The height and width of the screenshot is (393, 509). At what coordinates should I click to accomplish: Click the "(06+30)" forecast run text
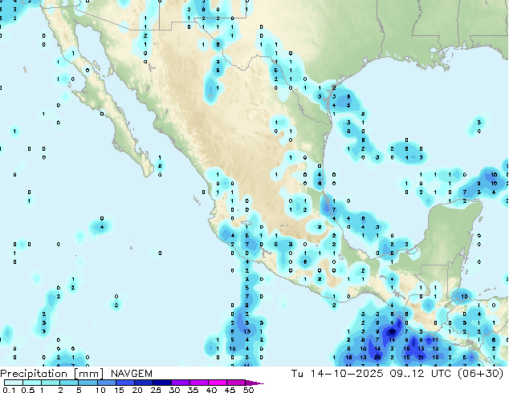pyautogui.click(x=480, y=374)
